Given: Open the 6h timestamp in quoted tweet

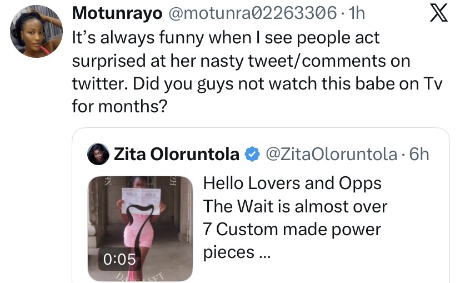Looking at the screenshot, I should pos(419,154).
